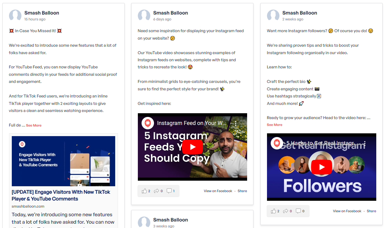
Task: Open options menu on 5 Hacks video
Action: point(365,144)
